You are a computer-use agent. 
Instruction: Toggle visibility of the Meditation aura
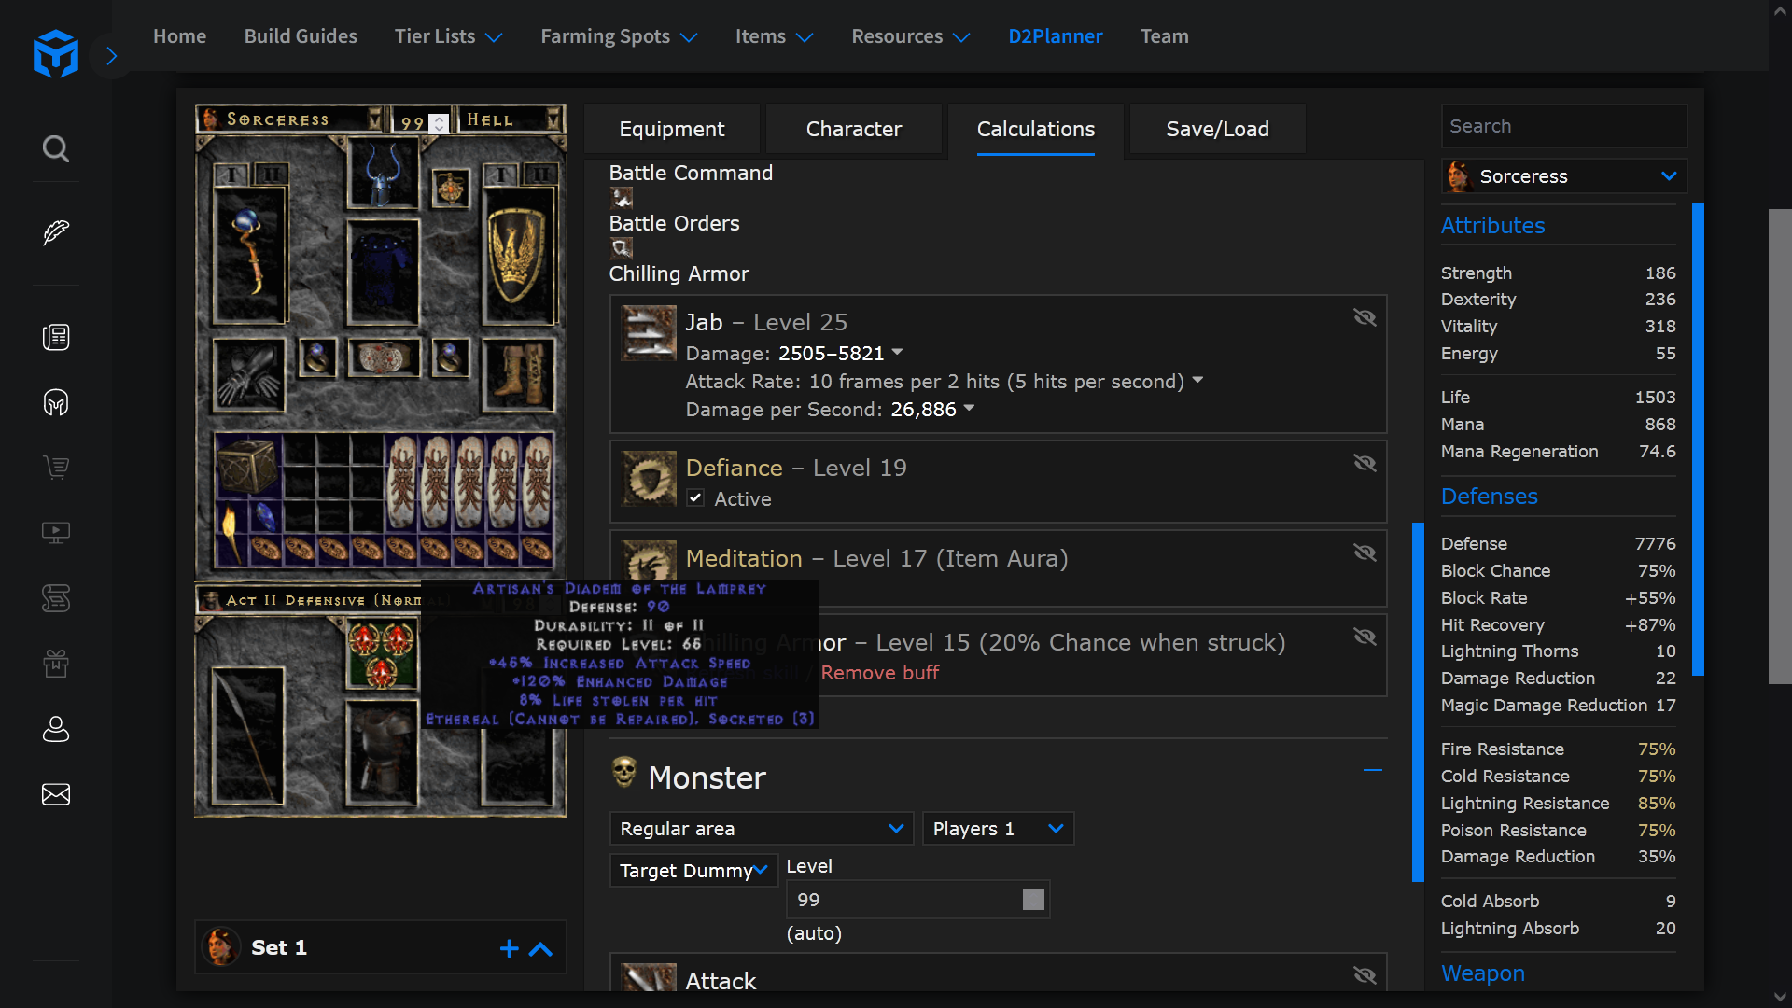click(x=1365, y=553)
